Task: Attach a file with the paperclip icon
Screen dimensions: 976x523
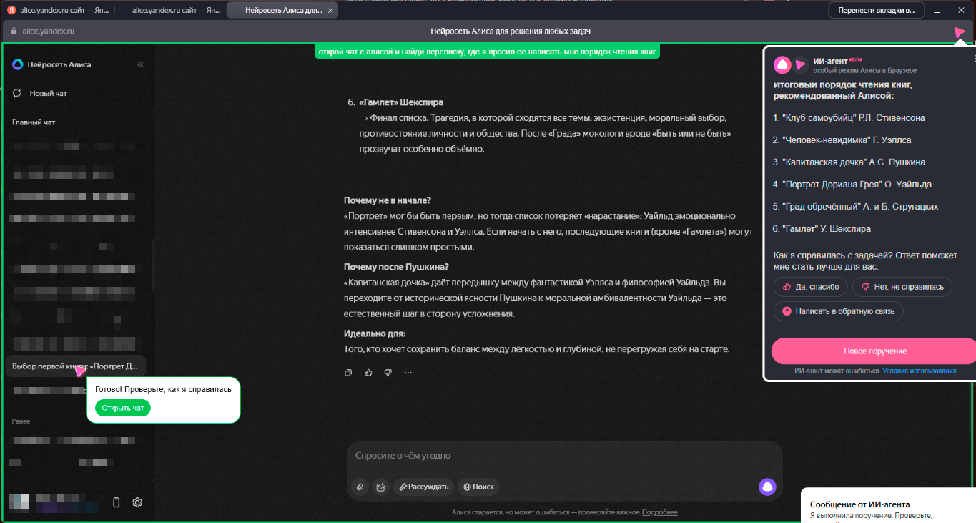Action: (360, 487)
